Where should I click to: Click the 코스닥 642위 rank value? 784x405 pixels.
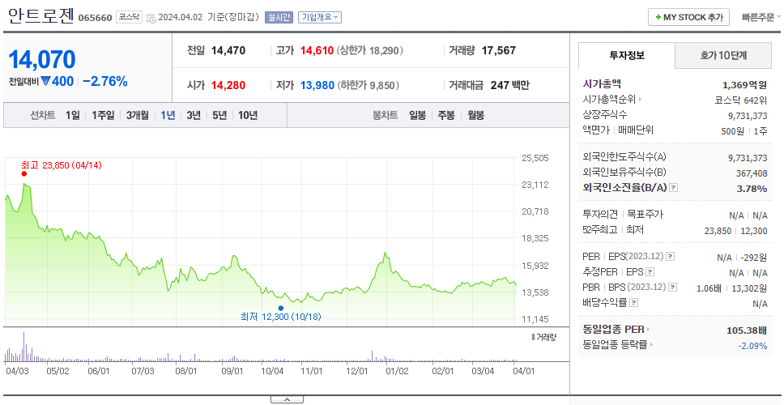(741, 100)
